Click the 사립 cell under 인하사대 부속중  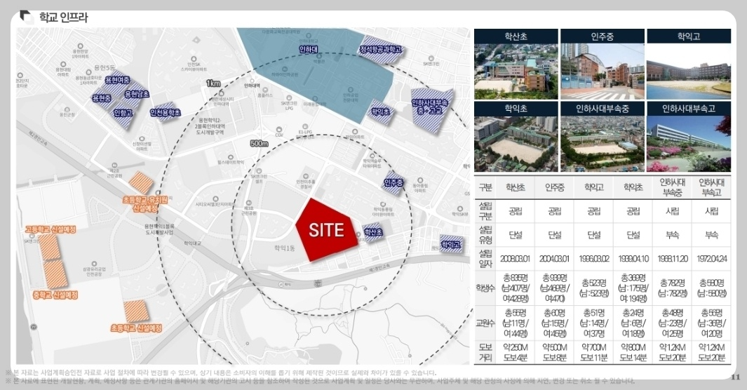point(672,211)
